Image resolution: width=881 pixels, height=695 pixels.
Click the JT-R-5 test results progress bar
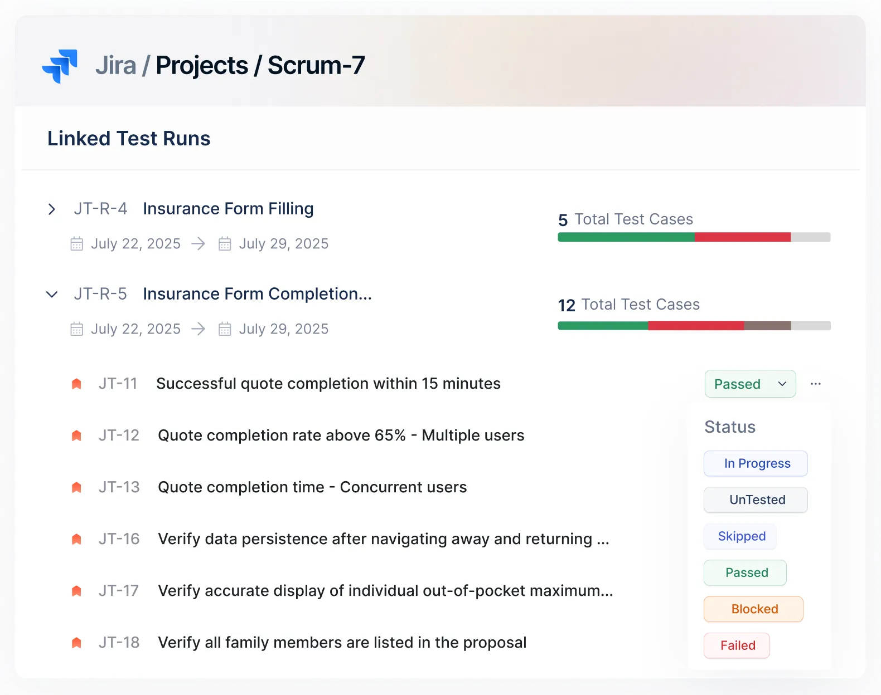(694, 326)
